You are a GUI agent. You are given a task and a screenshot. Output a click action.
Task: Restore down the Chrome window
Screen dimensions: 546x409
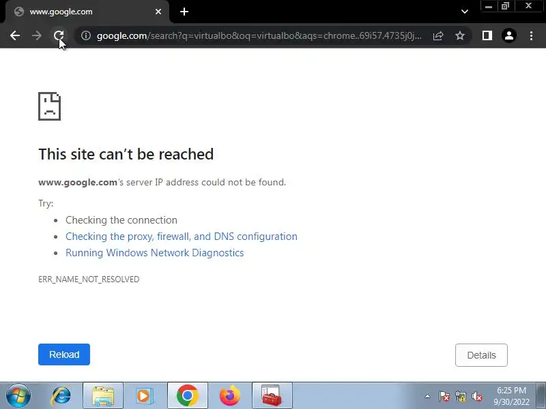pyautogui.click(x=505, y=6)
